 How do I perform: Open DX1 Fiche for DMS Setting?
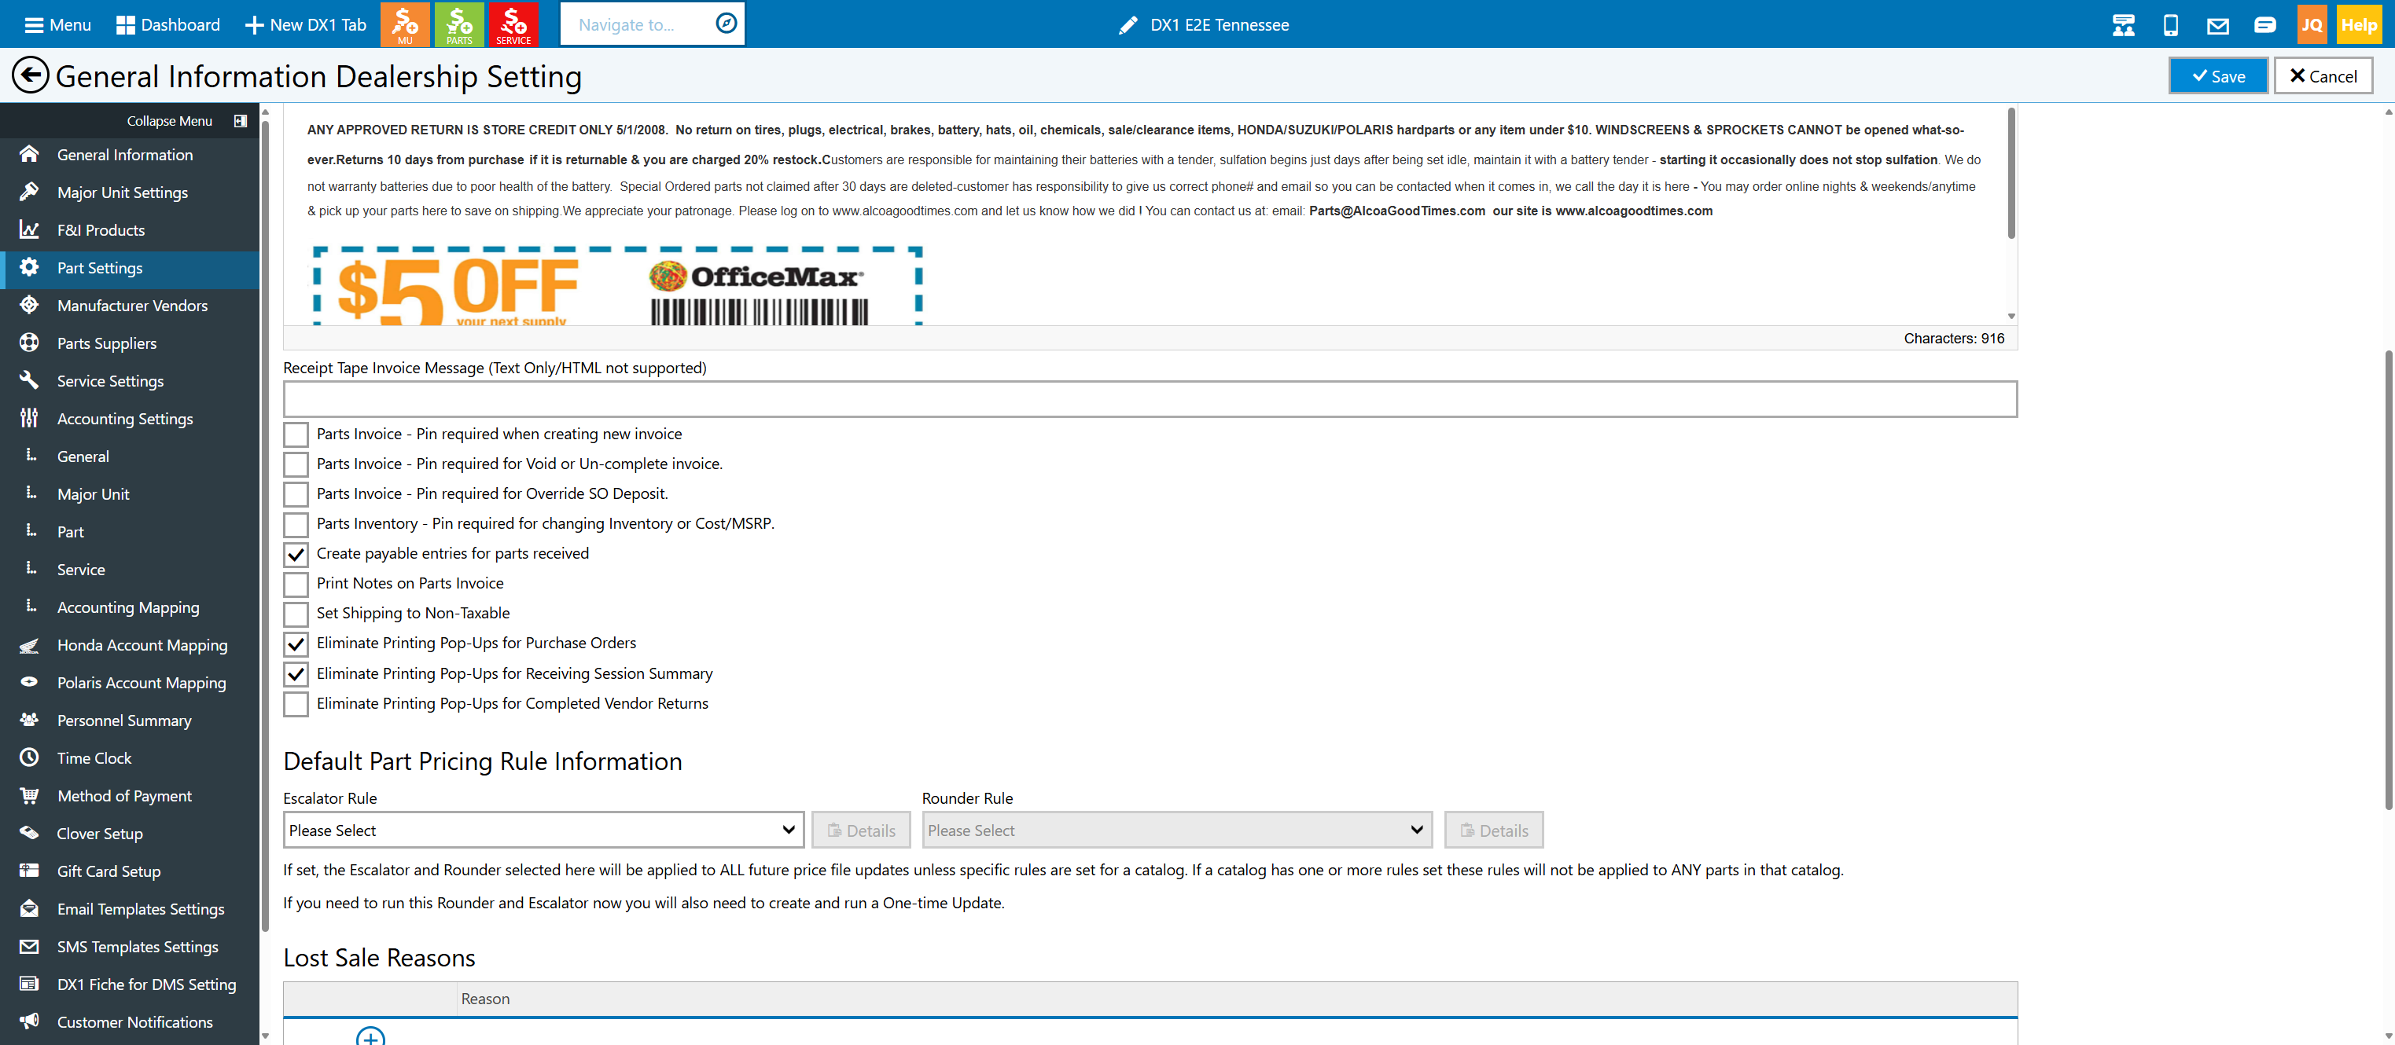point(146,984)
